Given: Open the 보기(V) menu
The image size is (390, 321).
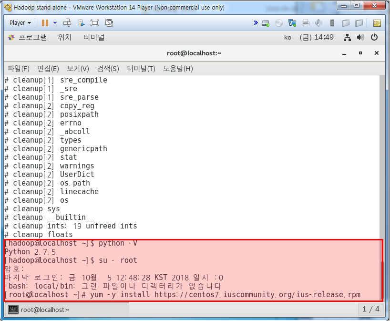Looking at the screenshot, I should [x=78, y=69].
